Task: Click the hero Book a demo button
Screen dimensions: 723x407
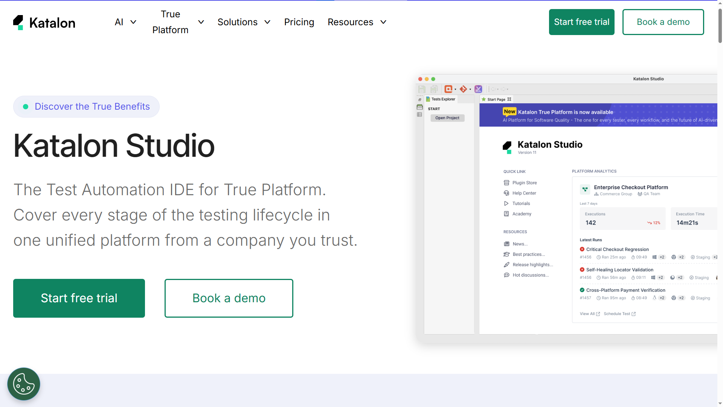Action: pyautogui.click(x=229, y=298)
